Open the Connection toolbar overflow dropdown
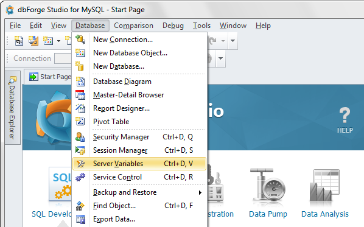This screenshot has height=227, width=364. coord(220,58)
